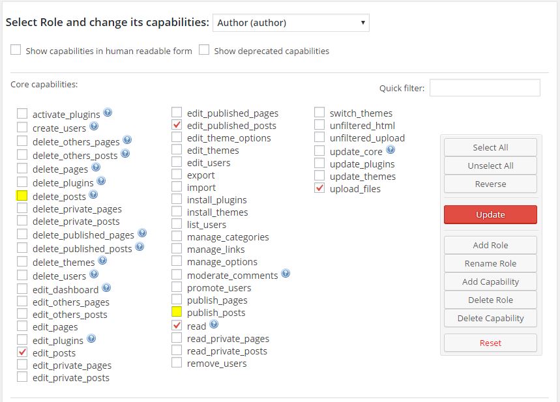This screenshot has width=560, height=402.
Task: Check the unfiltered_html checkbox
Action: [x=319, y=124]
